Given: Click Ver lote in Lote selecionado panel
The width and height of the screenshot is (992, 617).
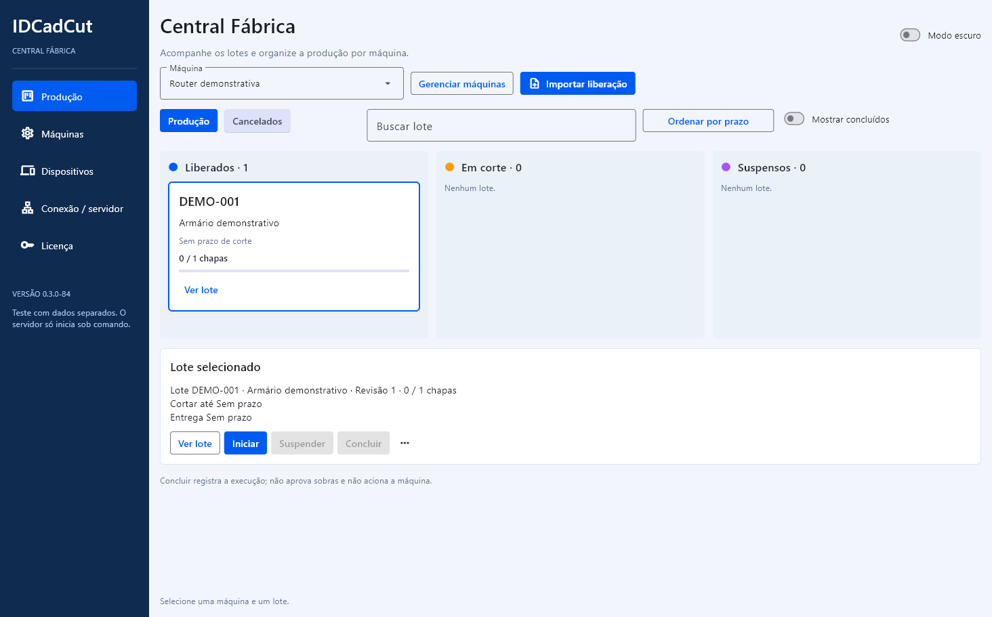Looking at the screenshot, I should (x=195, y=443).
